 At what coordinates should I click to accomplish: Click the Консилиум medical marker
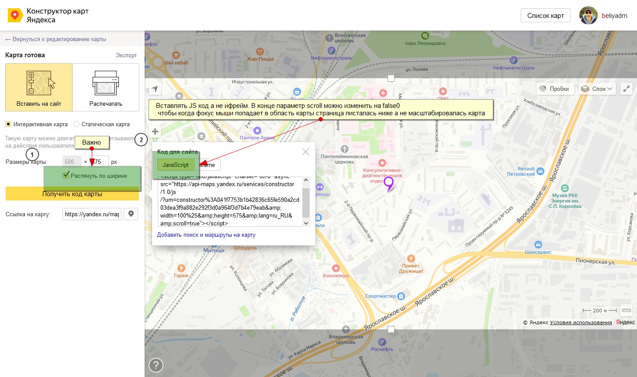(336, 268)
